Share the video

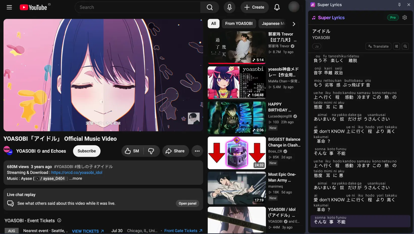(x=175, y=151)
